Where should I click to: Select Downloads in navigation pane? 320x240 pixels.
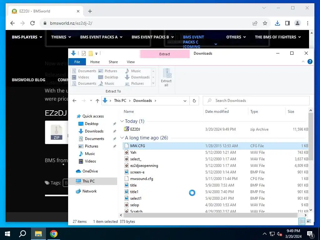pyautogui.click(x=94, y=131)
